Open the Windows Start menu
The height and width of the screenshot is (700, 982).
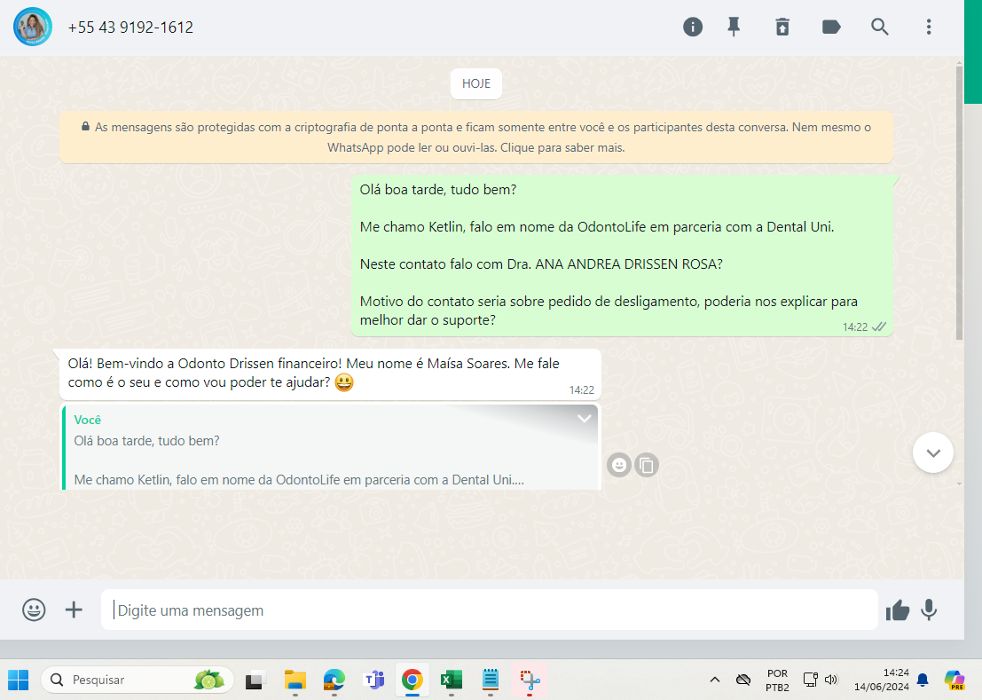(18, 680)
